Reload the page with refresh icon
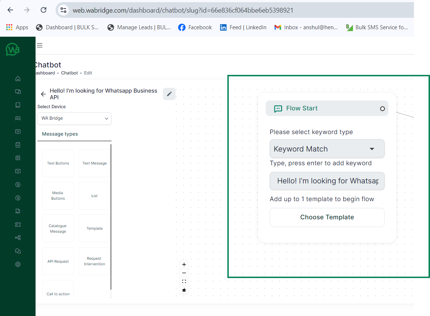This screenshot has width=430, height=316. click(43, 10)
